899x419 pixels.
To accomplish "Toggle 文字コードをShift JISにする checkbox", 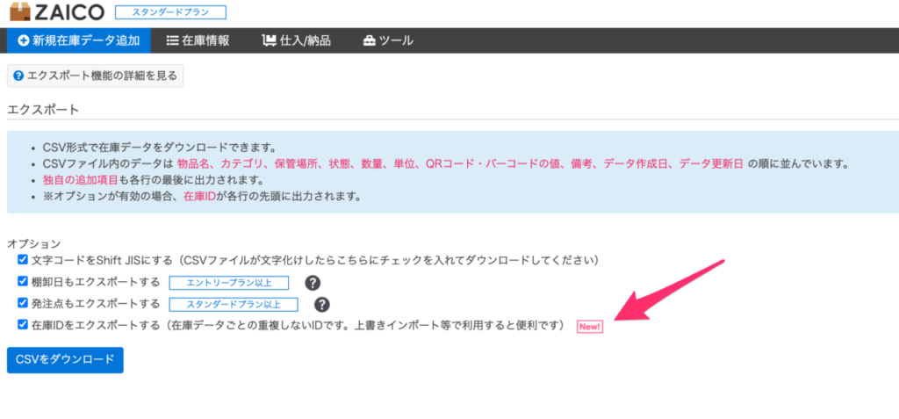I will [23, 260].
